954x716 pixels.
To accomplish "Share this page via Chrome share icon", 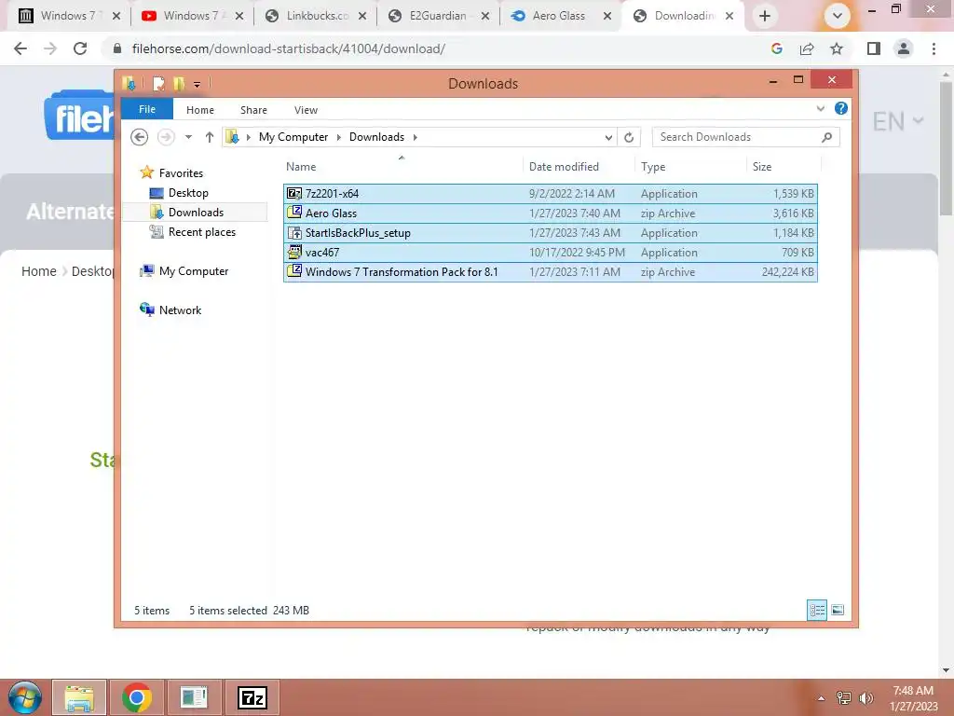I will [807, 48].
